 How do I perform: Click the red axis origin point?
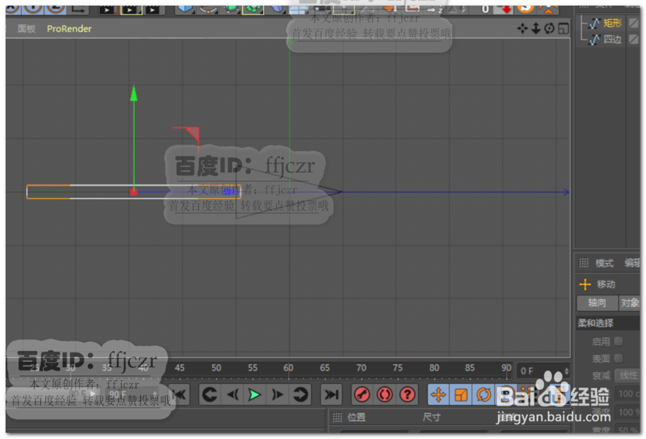point(134,191)
